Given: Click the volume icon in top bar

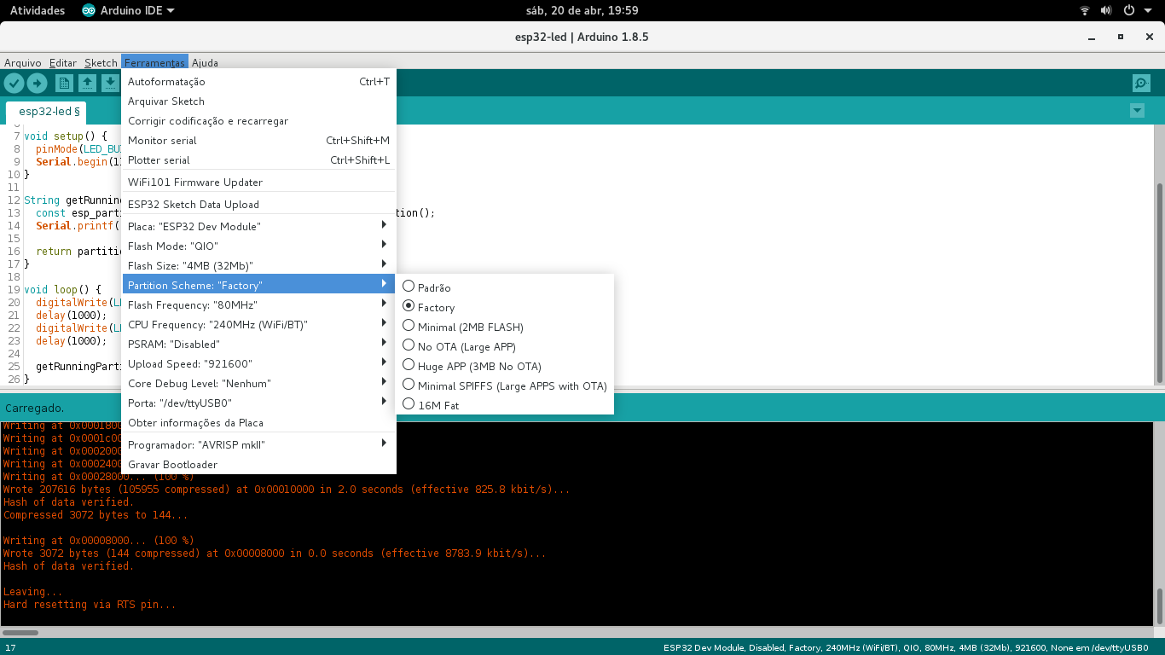Looking at the screenshot, I should (x=1106, y=10).
